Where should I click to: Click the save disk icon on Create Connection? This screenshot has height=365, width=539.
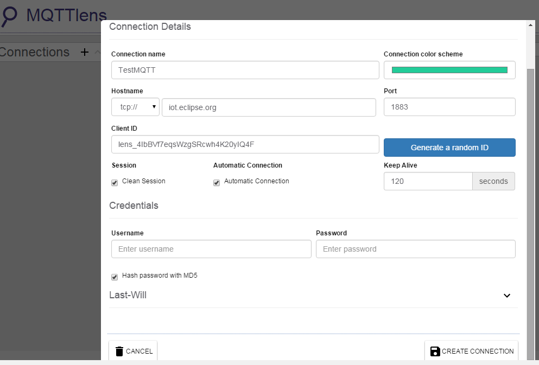pyautogui.click(x=435, y=351)
